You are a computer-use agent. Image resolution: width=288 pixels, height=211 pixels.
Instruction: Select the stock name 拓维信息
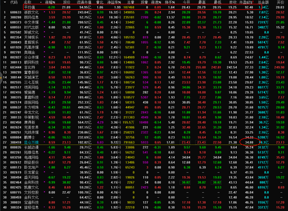tap(31, 153)
